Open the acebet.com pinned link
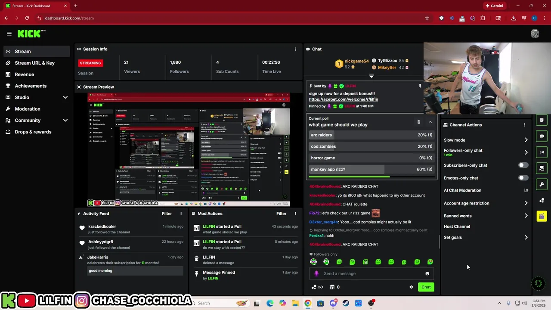Viewport: 551px width, 310px height. point(344,99)
